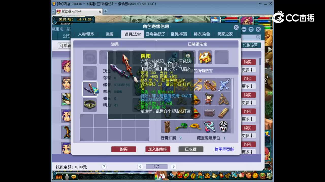Screen dimensions: 325x182
Task: Click the right arrow beside 兴趣设置
Action: (270, 49)
